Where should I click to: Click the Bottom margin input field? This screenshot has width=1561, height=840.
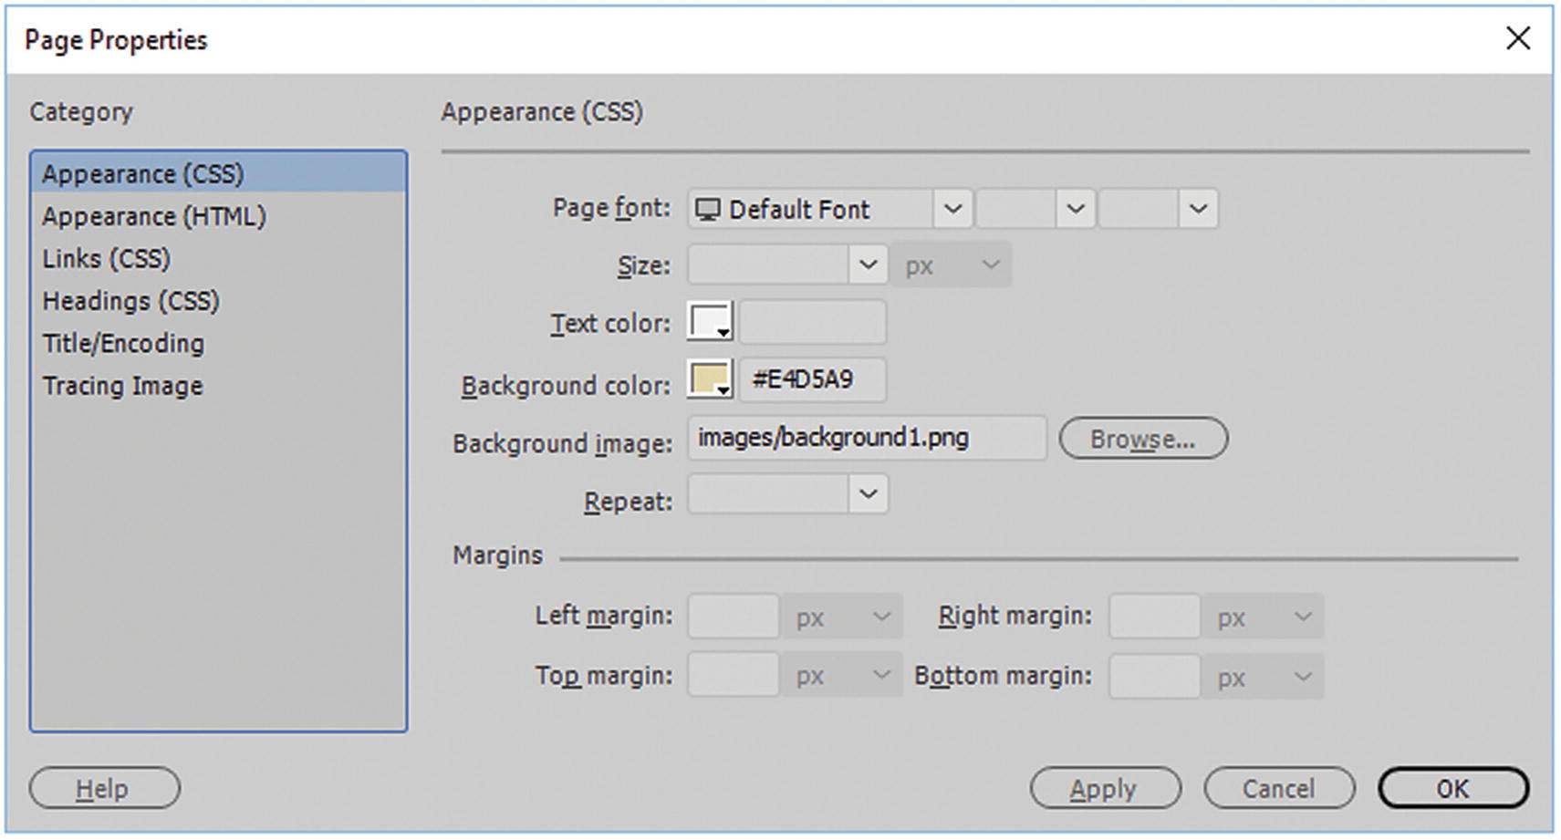tap(1155, 676)
